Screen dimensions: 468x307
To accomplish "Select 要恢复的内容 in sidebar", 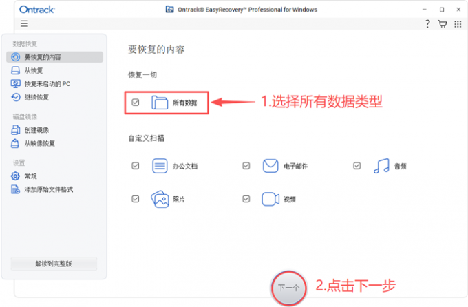I will [54, 57].
